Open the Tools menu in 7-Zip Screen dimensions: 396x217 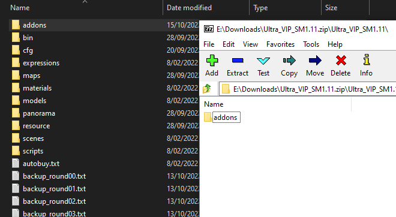(x=311, y=44)
